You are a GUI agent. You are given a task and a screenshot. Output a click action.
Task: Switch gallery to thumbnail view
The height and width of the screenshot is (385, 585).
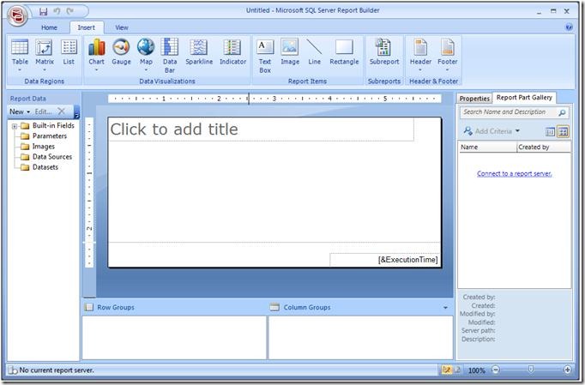563,131
